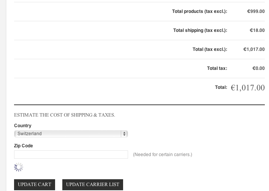269x191 pixels.
Task: Click the loading spinner icon
Action: pyautogui.click(x=19, y=167)
